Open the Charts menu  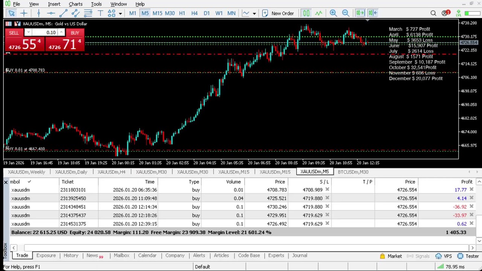76,4
